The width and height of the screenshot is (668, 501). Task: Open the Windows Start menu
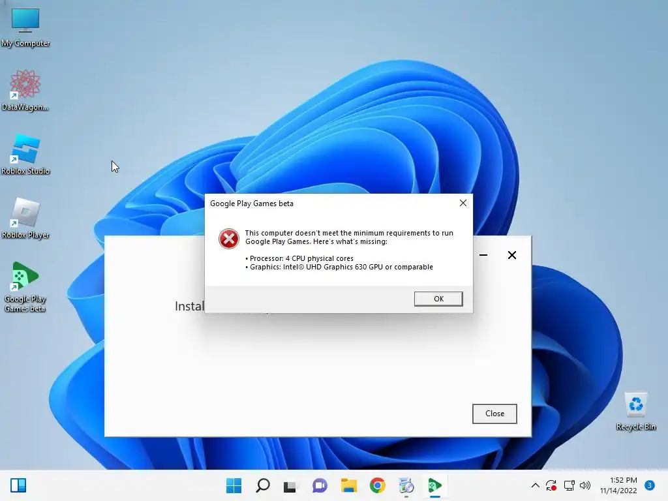pos(234,485)
